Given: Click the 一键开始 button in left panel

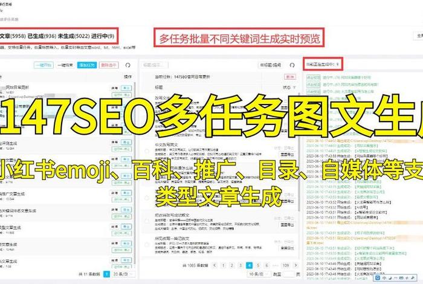Looking at the screenshot, I should 44,65.
